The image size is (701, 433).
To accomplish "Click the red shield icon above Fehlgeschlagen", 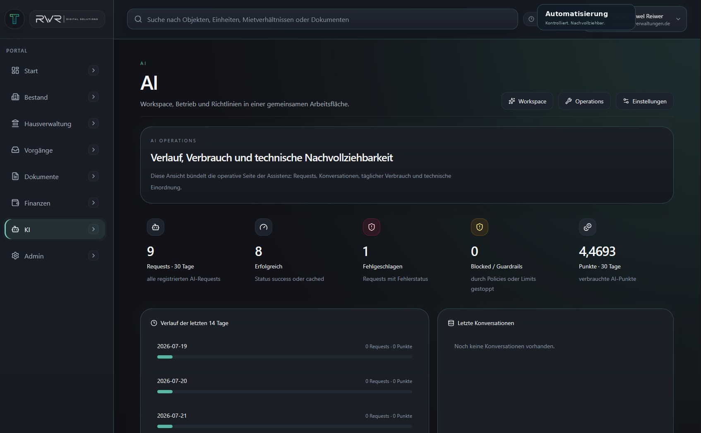I will (x=372, y=227).
